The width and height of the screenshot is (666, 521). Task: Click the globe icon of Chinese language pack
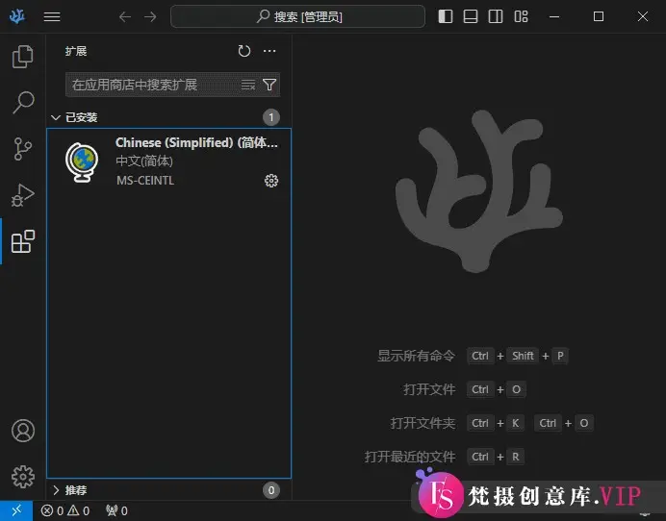tap(82, 162)
